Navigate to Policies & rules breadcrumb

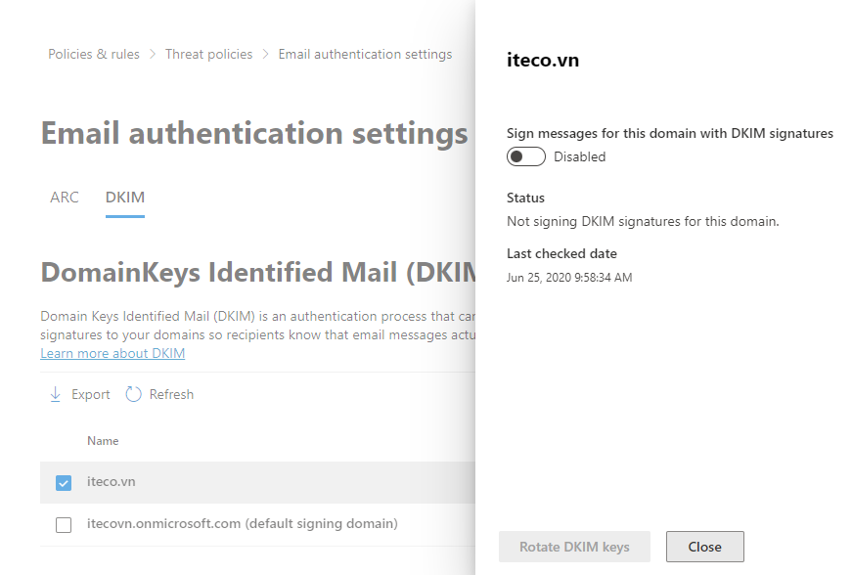[93, 54]
